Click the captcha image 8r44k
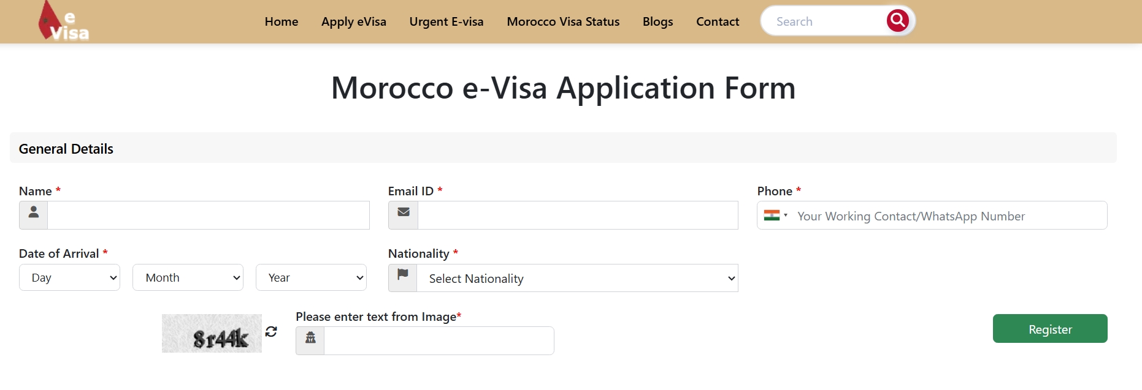Screen dimensions: 1142x390 tap(212, 334)
